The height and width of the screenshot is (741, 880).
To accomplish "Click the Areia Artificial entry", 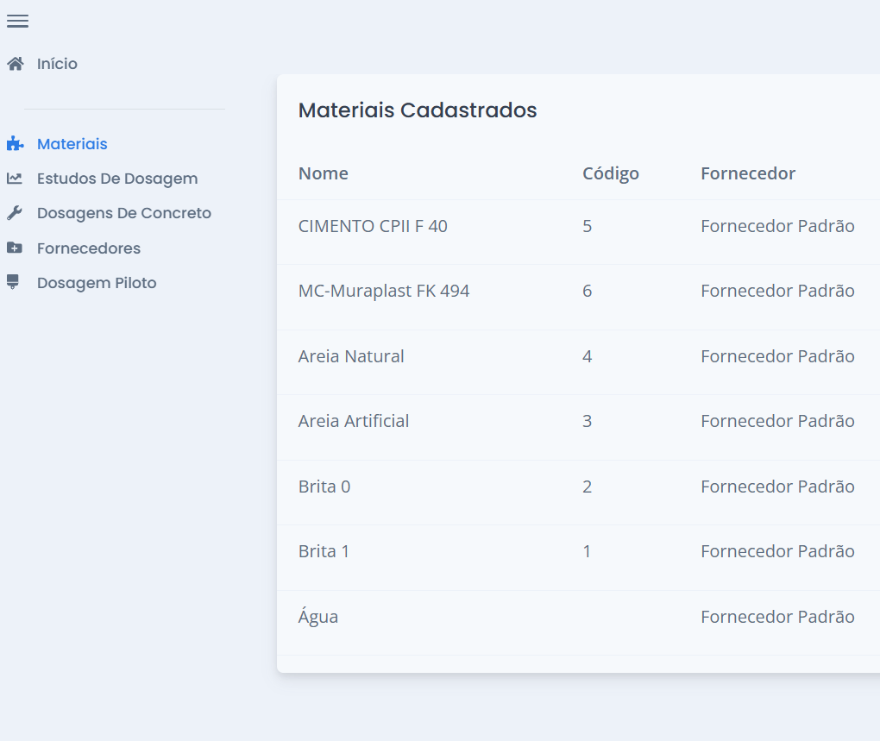I will click(x=354, y=421).
